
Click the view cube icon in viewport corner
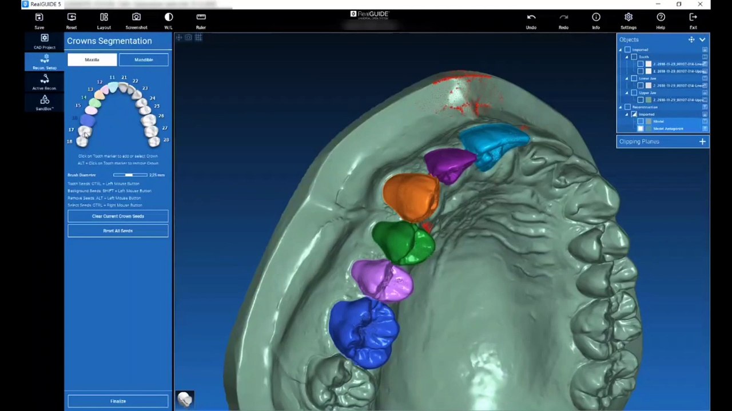tap(185, 399)
